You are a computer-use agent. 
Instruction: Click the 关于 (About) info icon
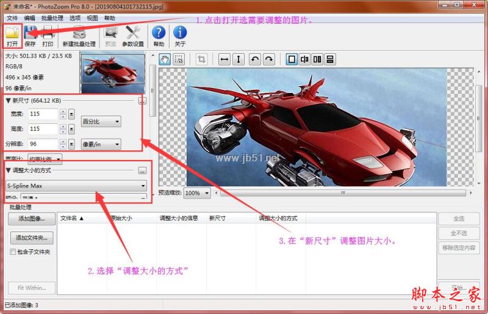[180, 34]
